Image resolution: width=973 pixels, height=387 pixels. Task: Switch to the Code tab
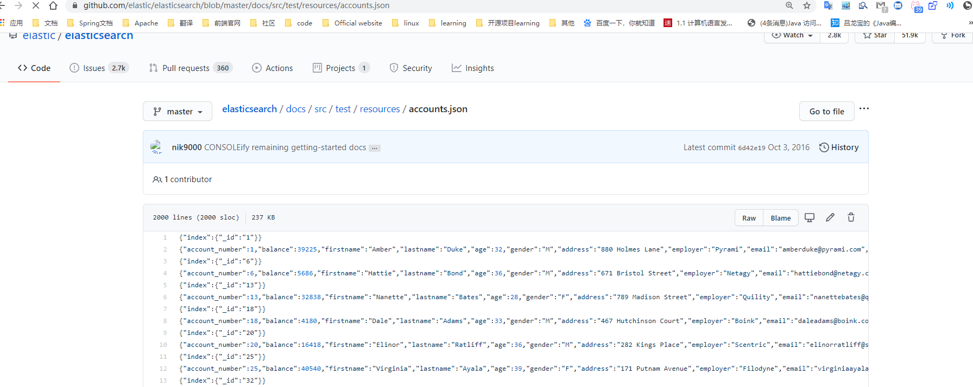(34, 68)
